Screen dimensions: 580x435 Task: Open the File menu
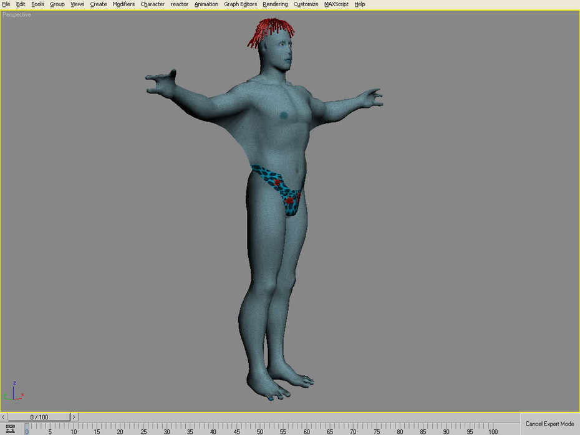(6, 4)
